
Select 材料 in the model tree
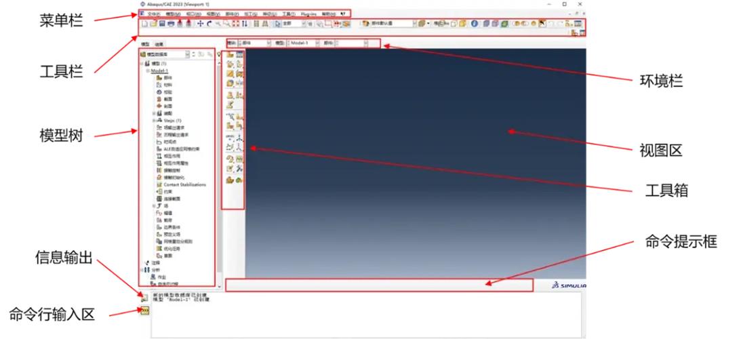pyautogui.click(x=167, y=85)
